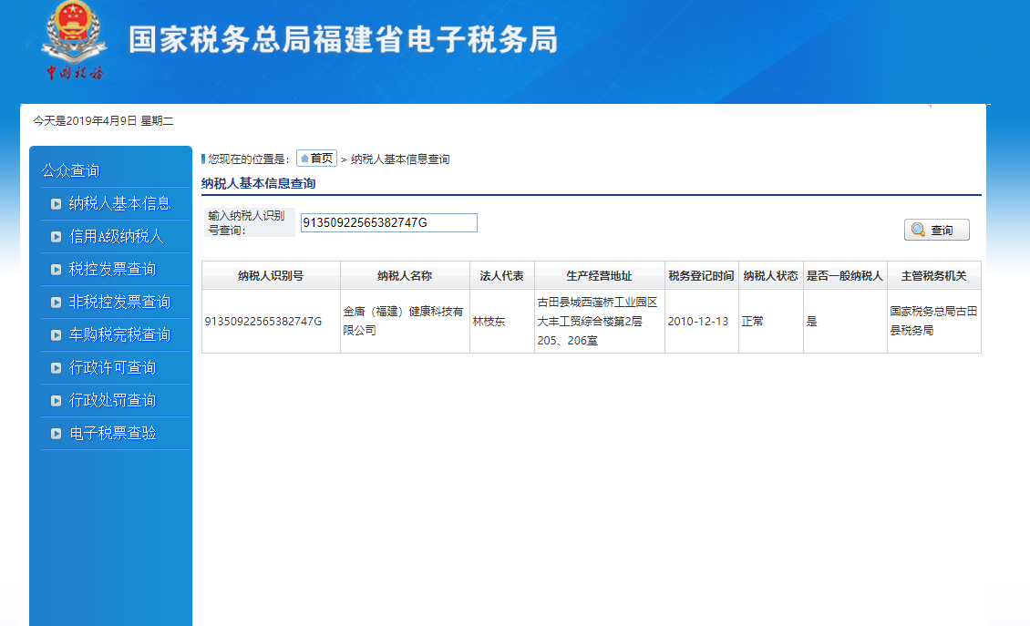Click the arrow icon beside 纳税人基本信息
This screenshot has height=626, width=1030.
[x=57, y=204]
